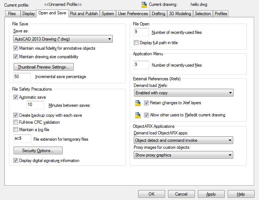The height and width of the screenshot is (200, 259).
Task: Enable Maintain a log file option
Action: (15, 130)
